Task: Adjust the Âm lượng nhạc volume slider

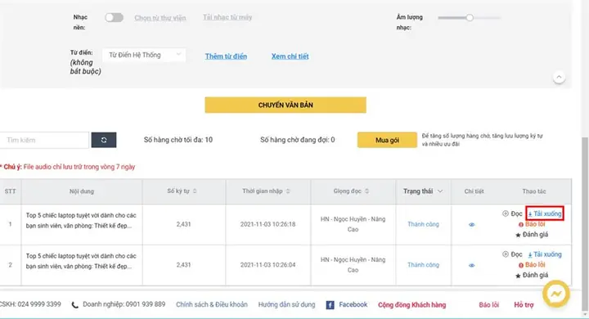Action: 470,18
